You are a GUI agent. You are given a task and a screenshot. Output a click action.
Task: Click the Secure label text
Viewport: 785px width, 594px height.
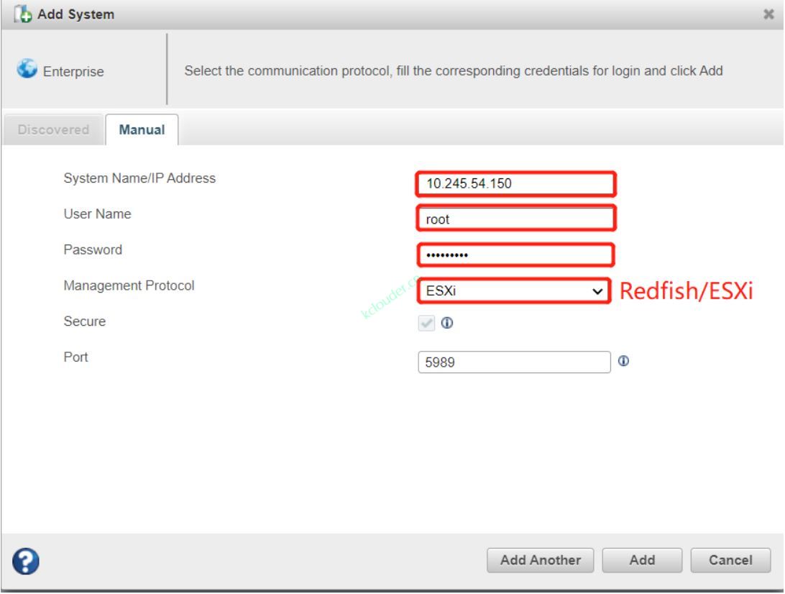(85, 321)
